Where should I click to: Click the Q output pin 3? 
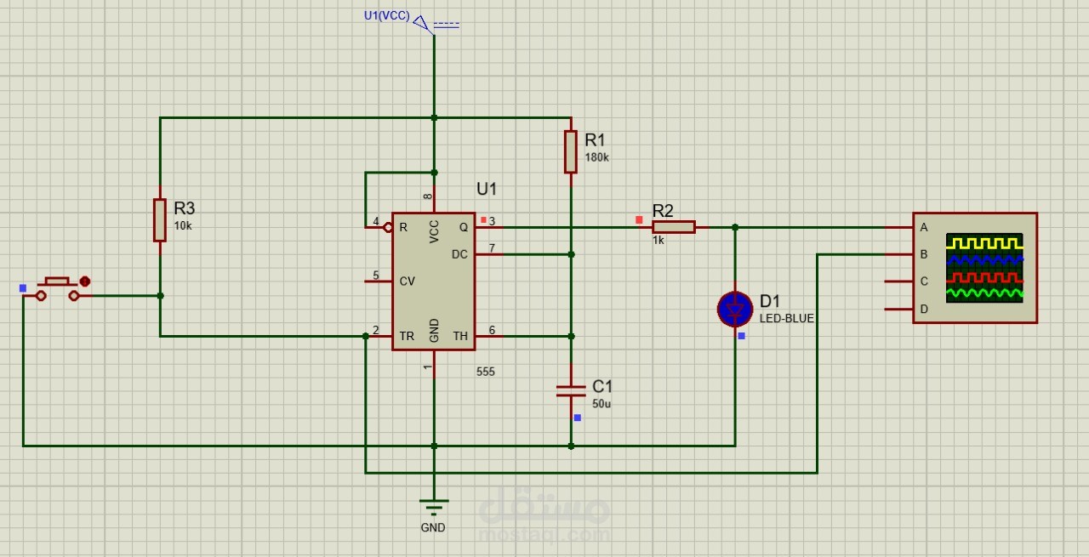[x=488, y=227]
